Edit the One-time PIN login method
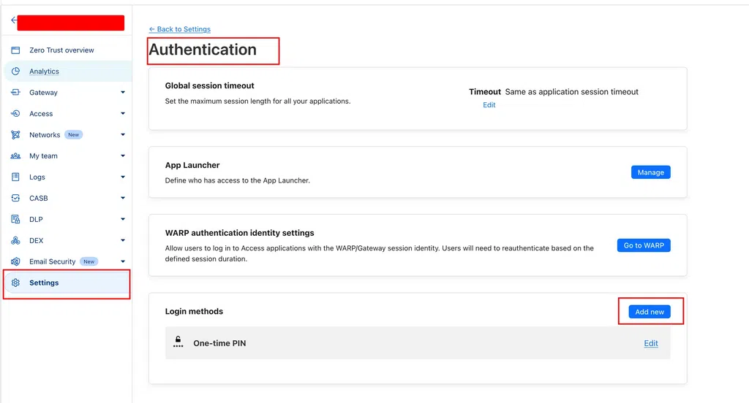 650,343
